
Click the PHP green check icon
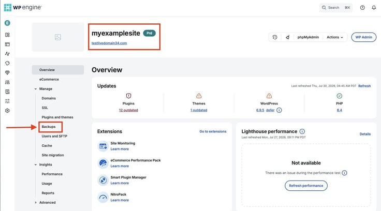pos(340,96)
